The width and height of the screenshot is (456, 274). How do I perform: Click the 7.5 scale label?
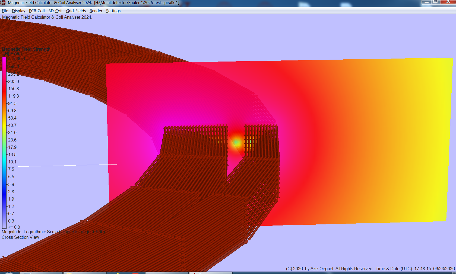pyautogui.click(x=11, y=169)
